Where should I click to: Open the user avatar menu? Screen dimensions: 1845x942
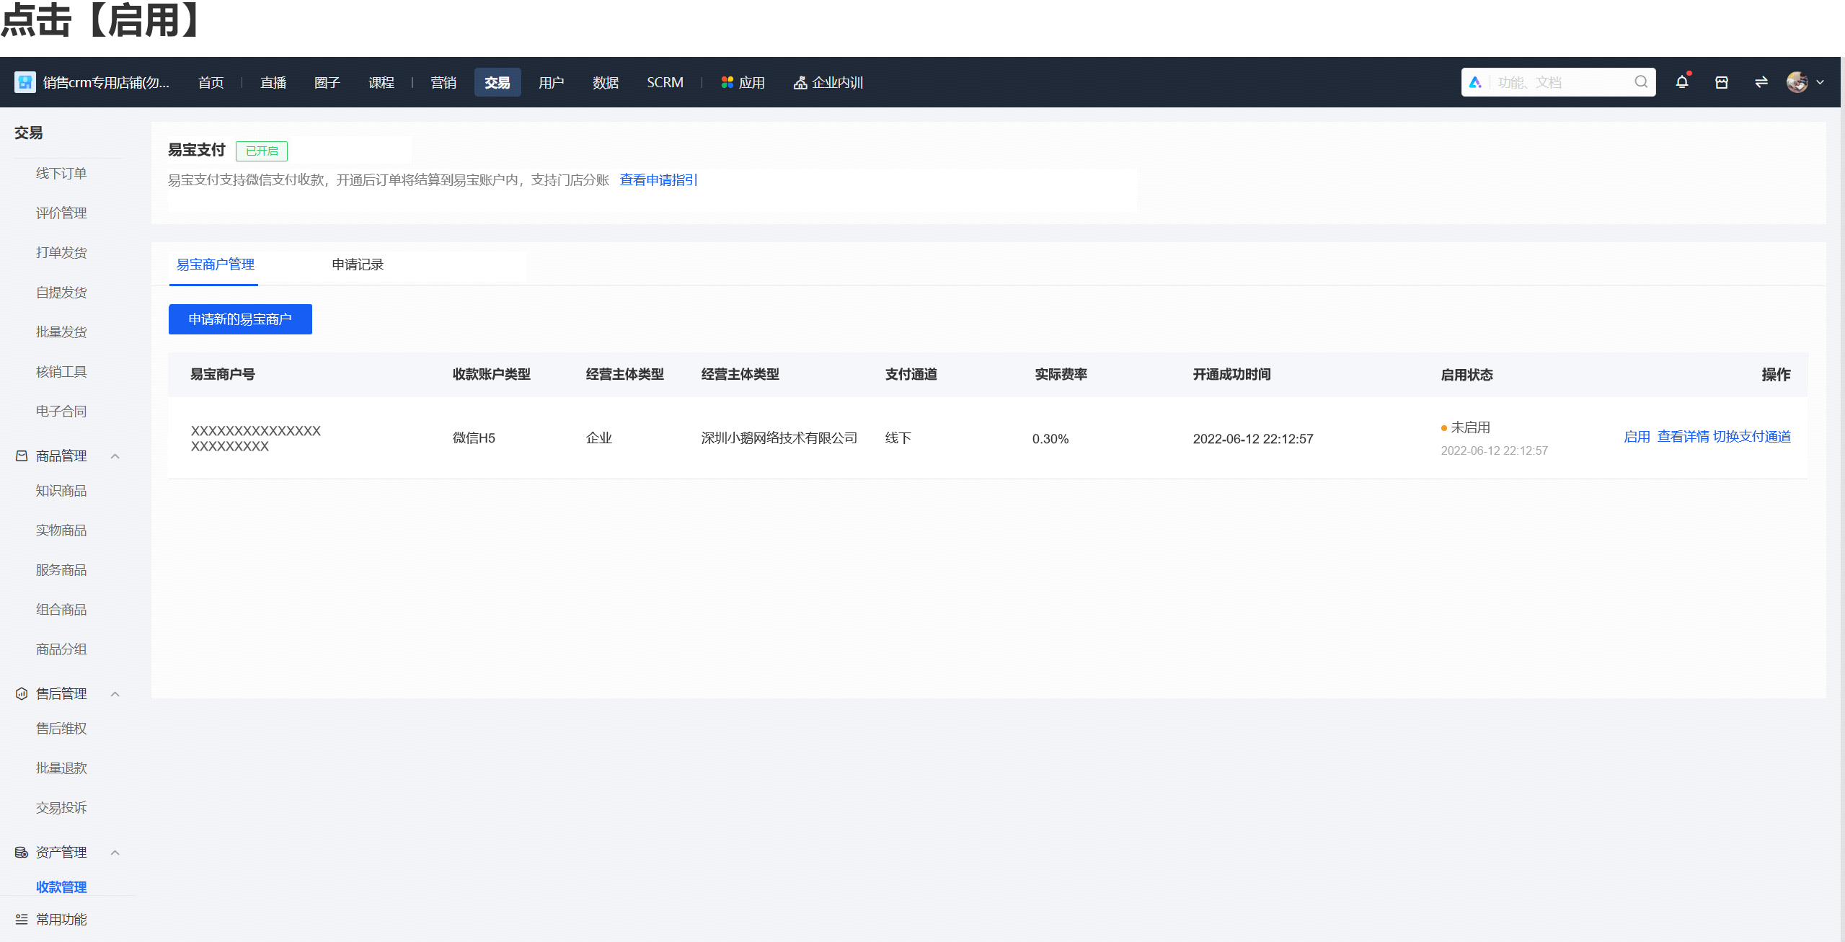1796,82
